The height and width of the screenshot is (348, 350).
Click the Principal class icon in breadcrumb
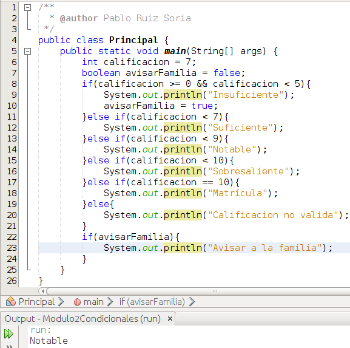(x=11, y=301)
